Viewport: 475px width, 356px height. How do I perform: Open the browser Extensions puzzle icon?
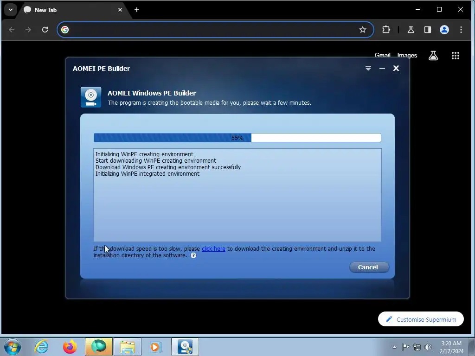[x=386, y=30]
